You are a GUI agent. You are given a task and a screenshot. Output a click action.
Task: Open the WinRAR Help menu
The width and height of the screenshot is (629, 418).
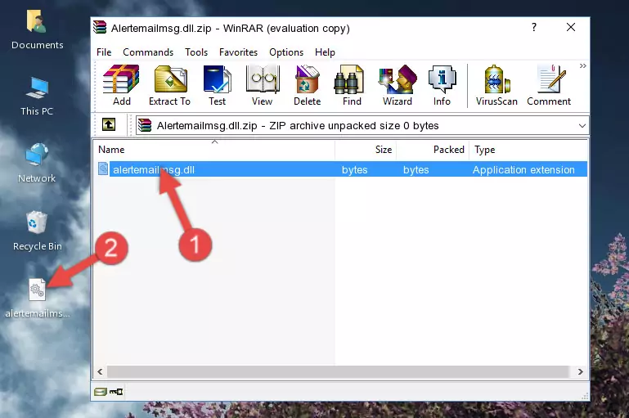pos(325,52)
